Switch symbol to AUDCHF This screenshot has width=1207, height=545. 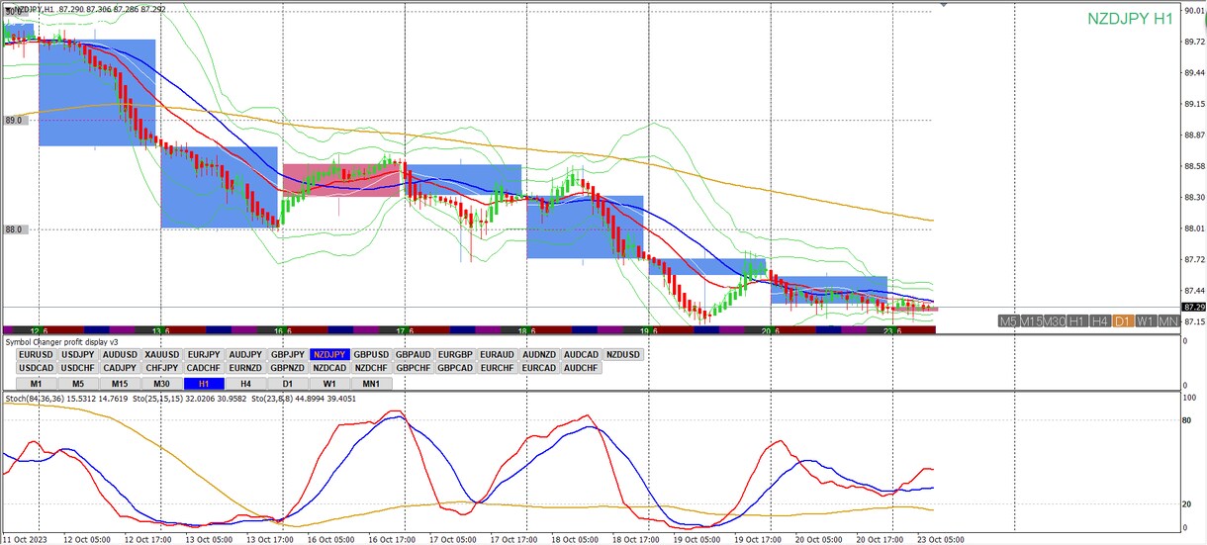pyautogui.click(x=581, y=368)
